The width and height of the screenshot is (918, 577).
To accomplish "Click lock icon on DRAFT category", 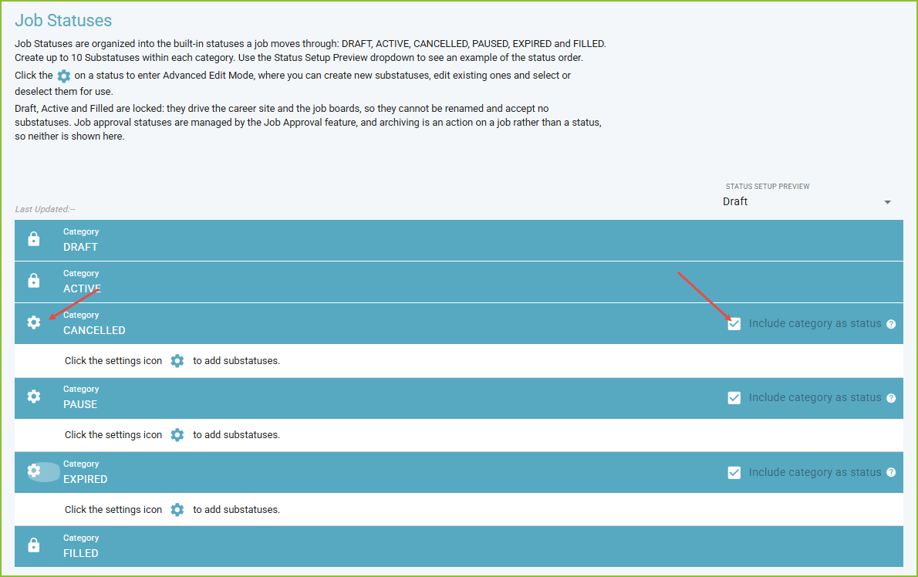I will (x=34, y=239).
